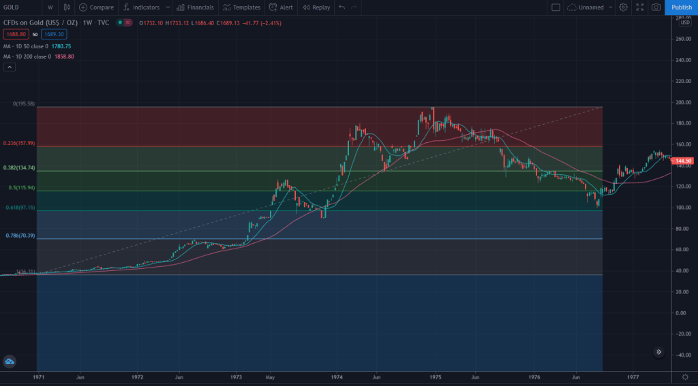
Task: Click the blue Publish button
Action: tap(681, 7)
